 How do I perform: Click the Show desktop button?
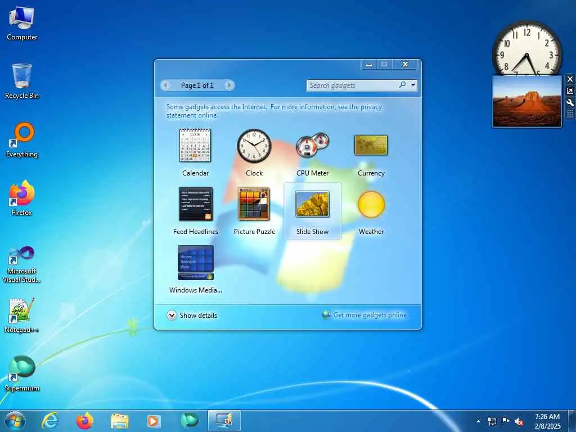[571, 421]
